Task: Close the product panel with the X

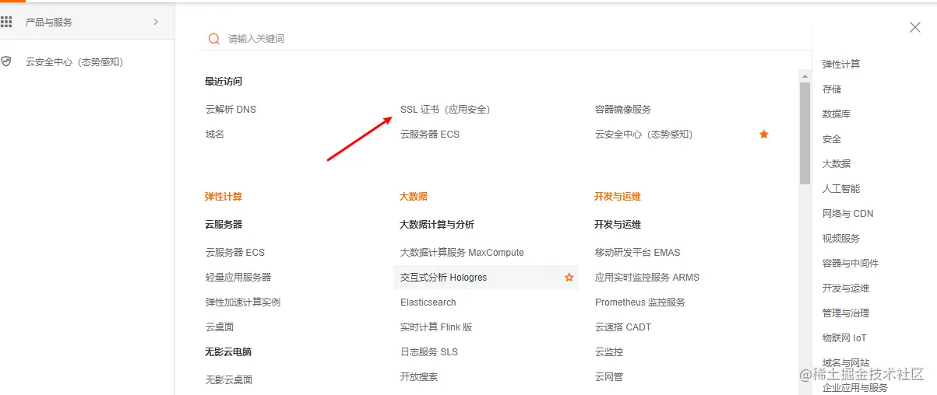Action: 915,27
